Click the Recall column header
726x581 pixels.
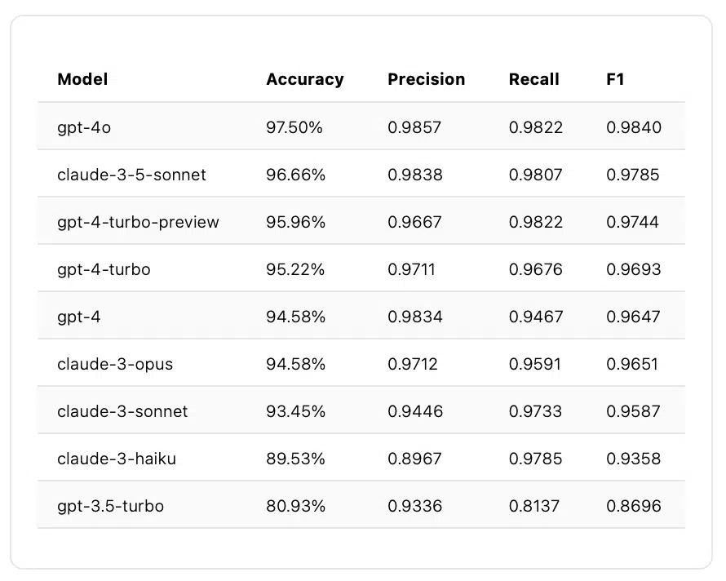point(533,79)
